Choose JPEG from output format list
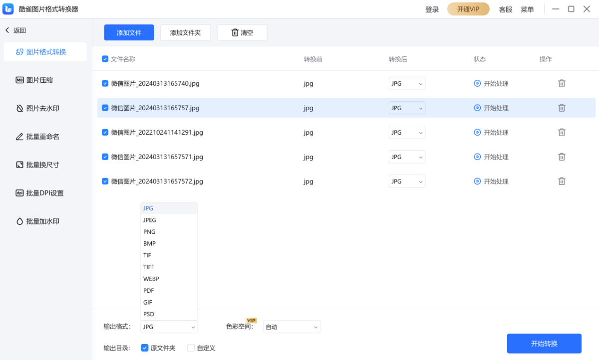Screen dimensions: 599x360 (169, 220)
